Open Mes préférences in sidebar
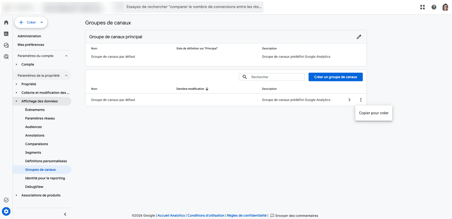The height and width of the screenshot is (219, 452). tap(31, 45)
